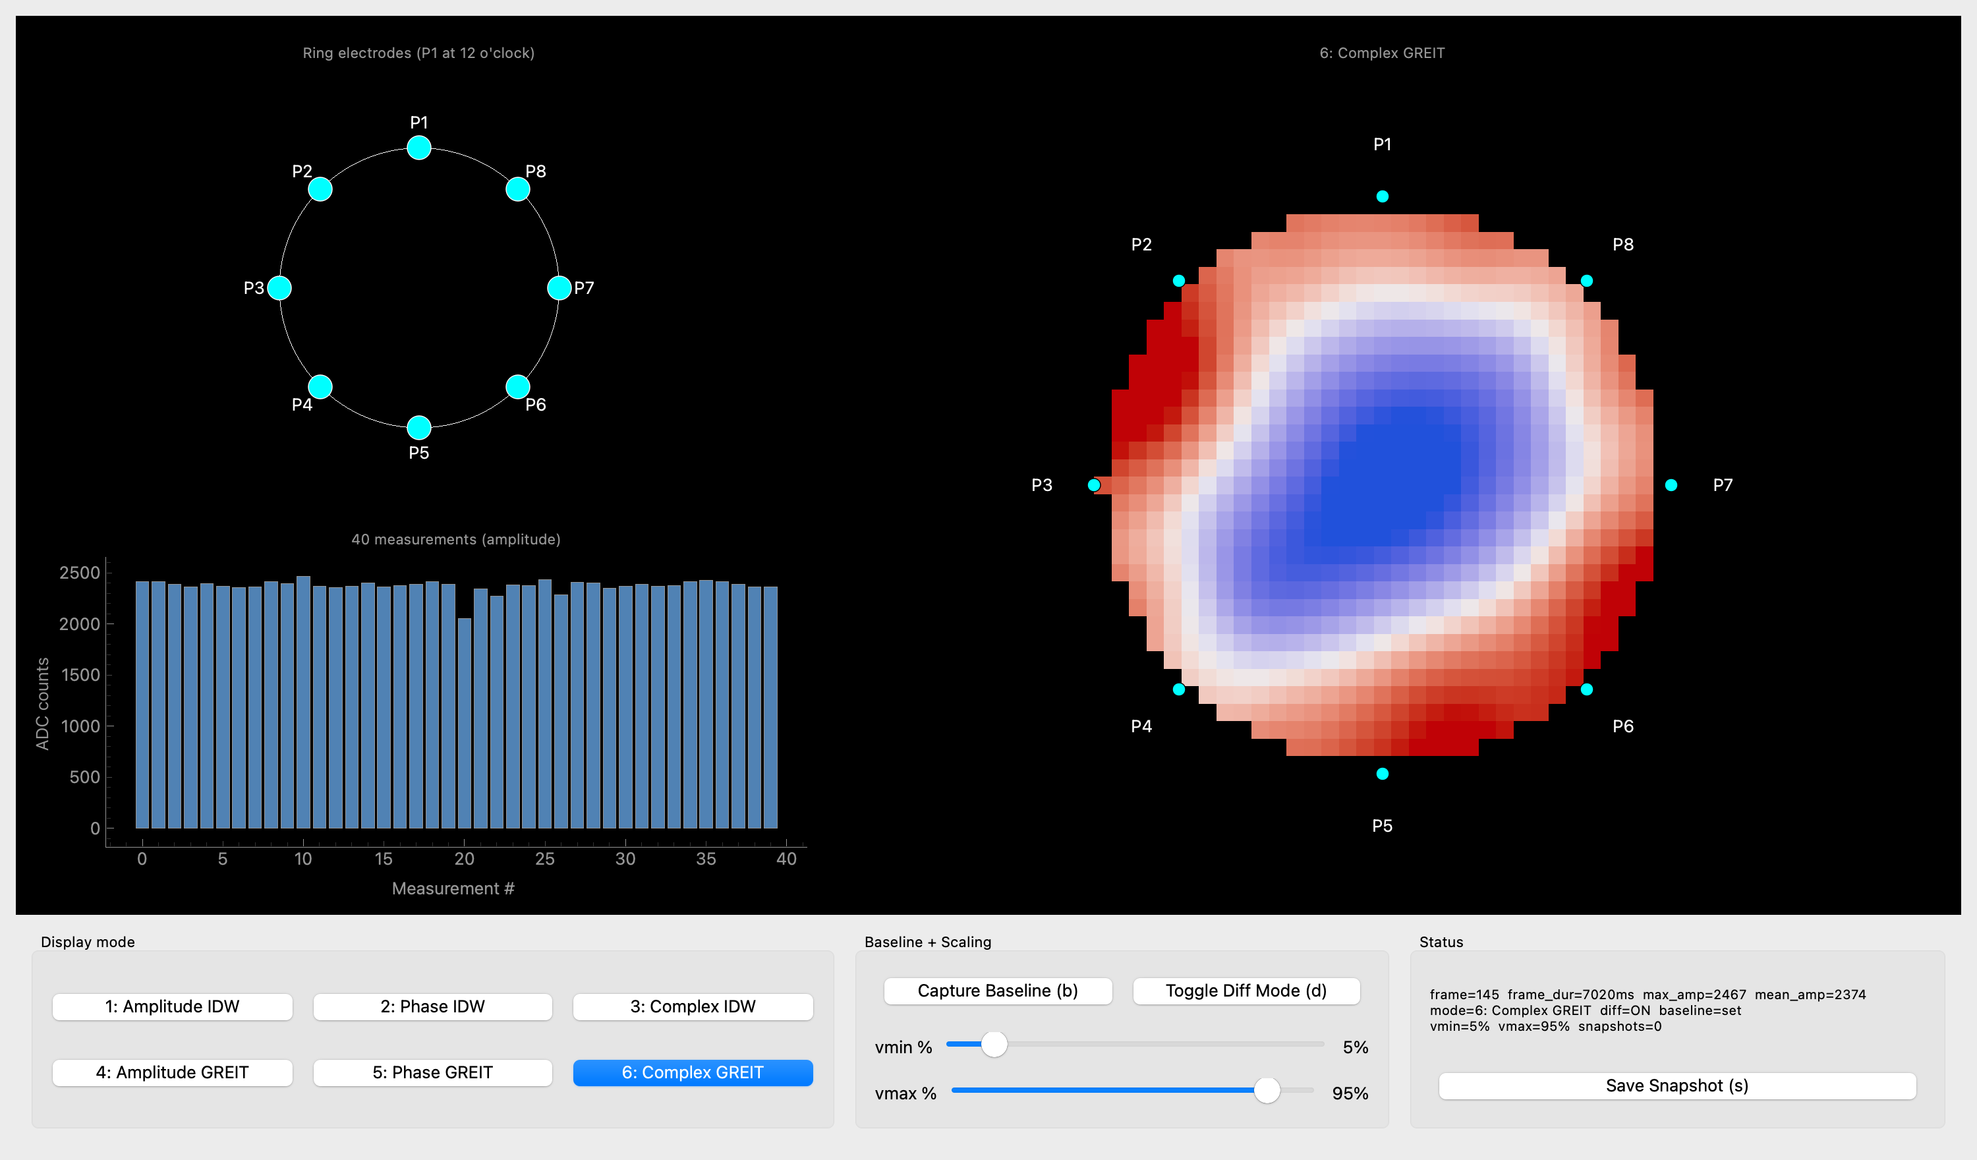Click Capture Baseline (b) button
Screen dimensions: 1977x1160
point(998,991)
